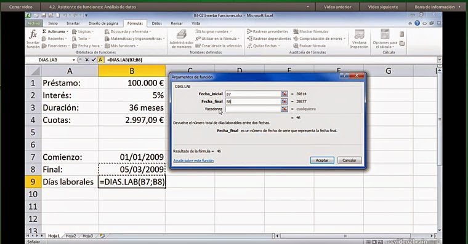Cancel formula entry with X icon

[87, 60]
